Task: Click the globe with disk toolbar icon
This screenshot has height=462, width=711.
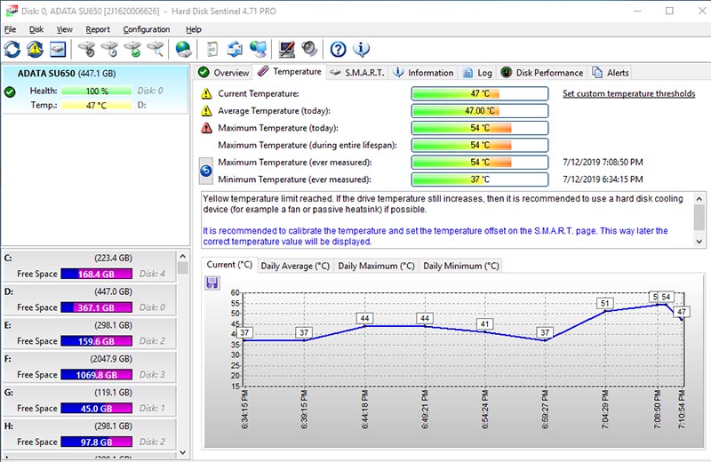Action: (184, 49)
